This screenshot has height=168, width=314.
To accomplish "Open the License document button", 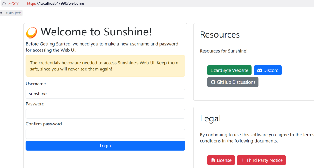I will click(x=221, y=160).
